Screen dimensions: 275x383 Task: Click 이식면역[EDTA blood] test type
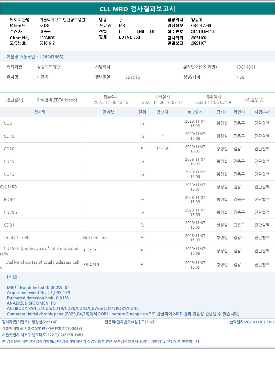(x=57, y=100)
